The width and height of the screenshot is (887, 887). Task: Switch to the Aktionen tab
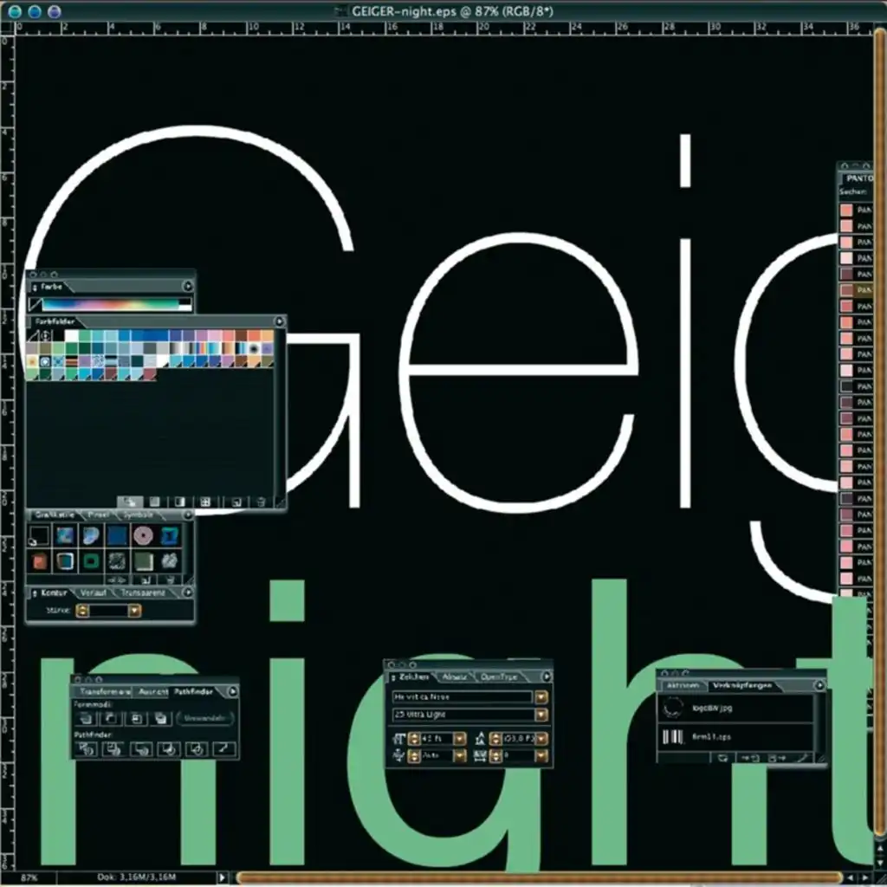[x=683, y=686]
